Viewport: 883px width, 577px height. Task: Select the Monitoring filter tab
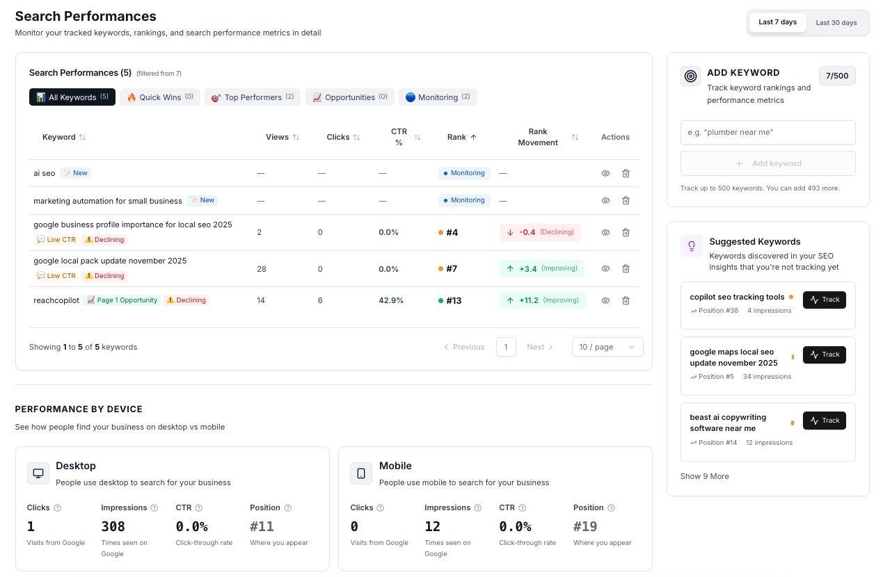(x=438, y=97)
